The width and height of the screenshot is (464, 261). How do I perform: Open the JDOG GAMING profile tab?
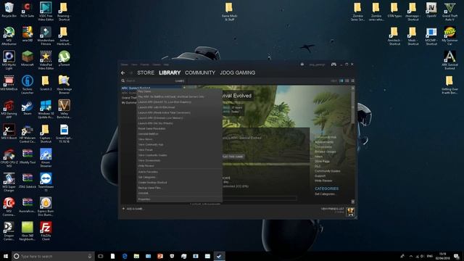pos(237,72)
